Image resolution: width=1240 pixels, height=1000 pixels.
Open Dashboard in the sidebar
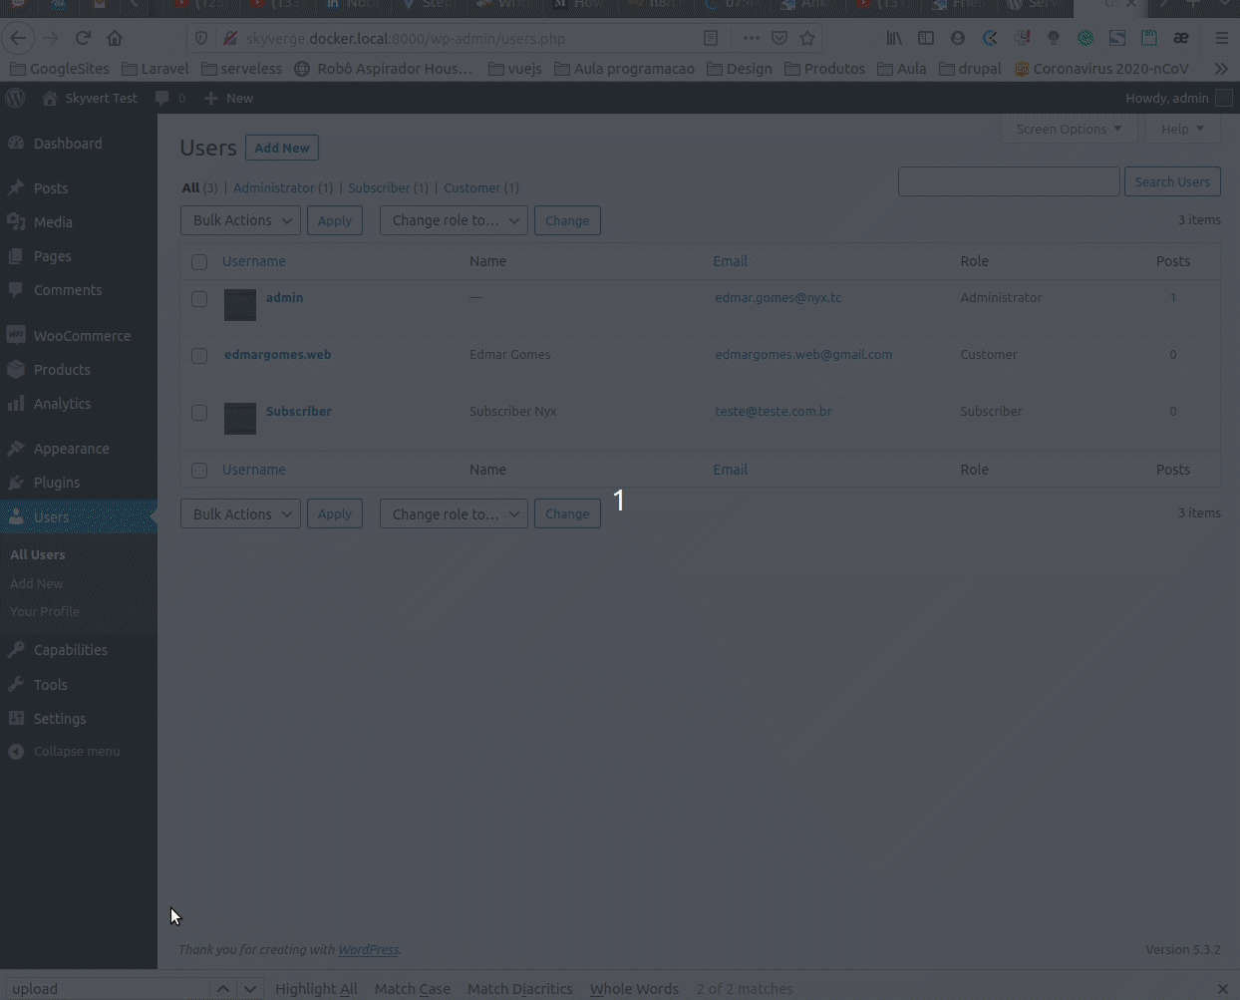(x=68, y=144)
